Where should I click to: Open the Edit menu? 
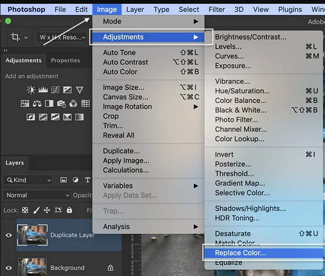click(x=81, y=10)
